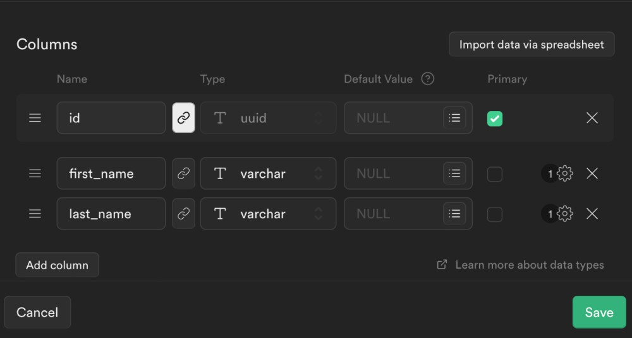Image resolution: width=632 pixels, height=338 pixels.
Task: Open the settings gear for last_name column
Action: (x=564, y=214)
